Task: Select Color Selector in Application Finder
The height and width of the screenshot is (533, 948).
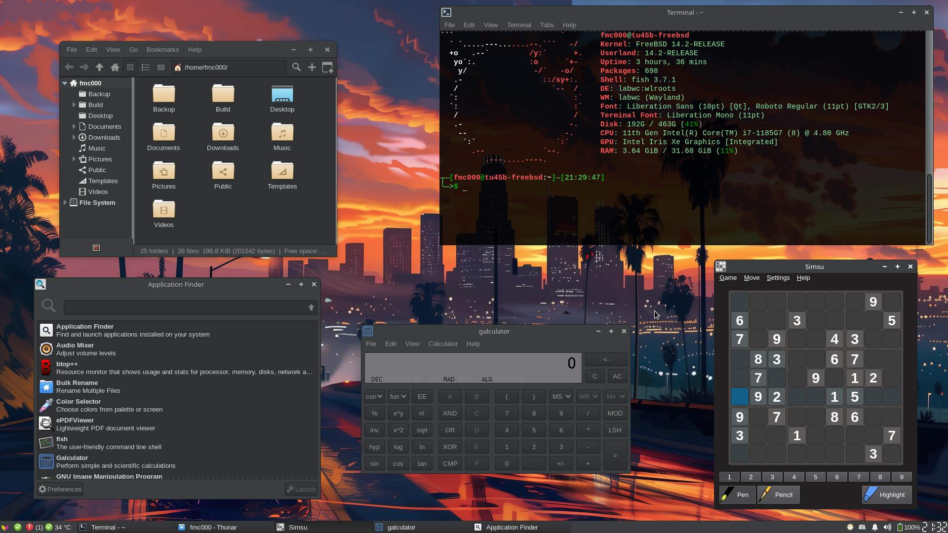Action: click(177, 405)
